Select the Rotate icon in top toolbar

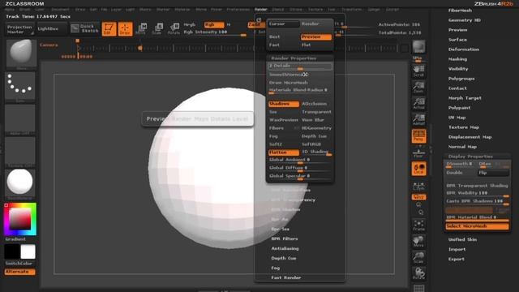click(x=174, y=29)
